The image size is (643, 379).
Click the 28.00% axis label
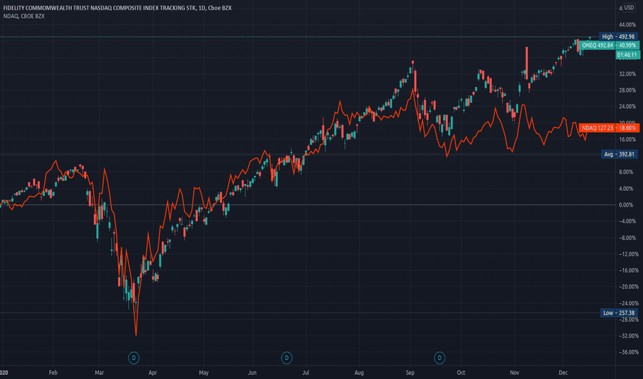(627, 90)
